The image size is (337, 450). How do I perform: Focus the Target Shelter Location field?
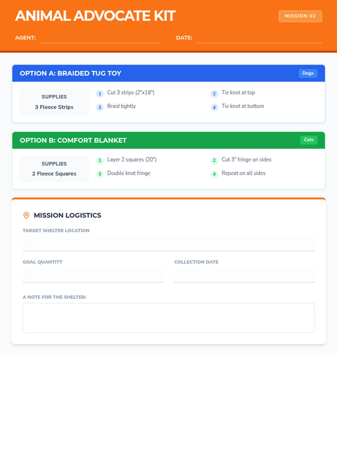pos(168,243)
